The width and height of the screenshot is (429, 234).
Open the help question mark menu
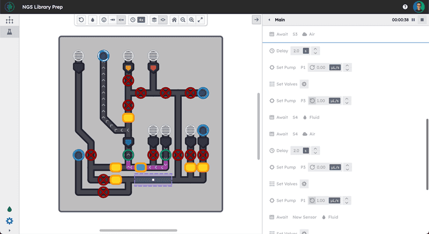coord(405,7)
